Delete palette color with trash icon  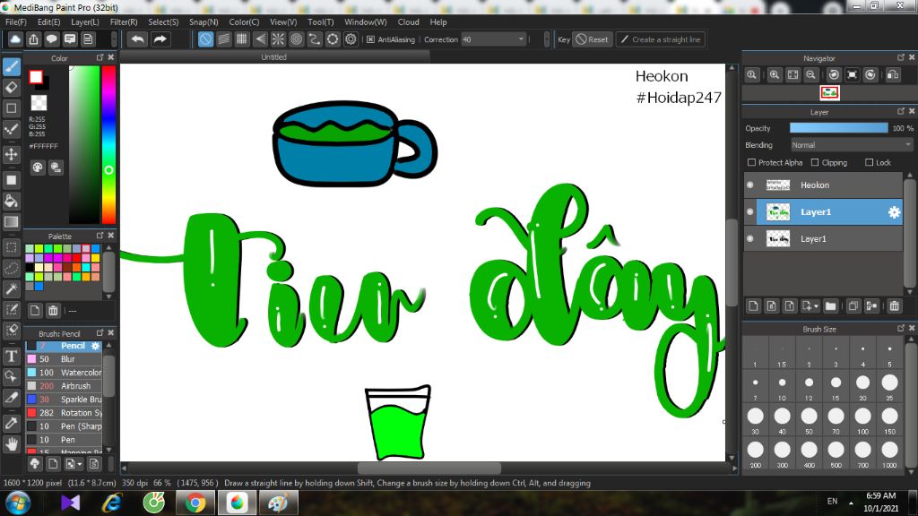point(53,311)
